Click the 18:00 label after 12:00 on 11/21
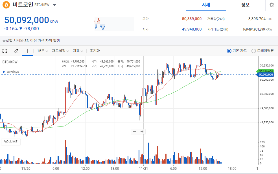 coord(232,169)
